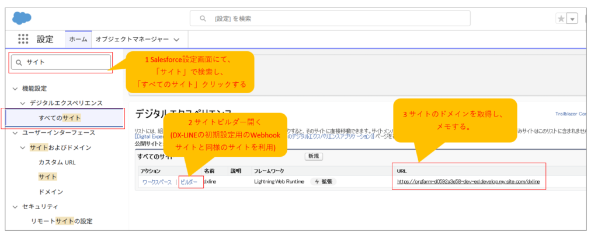Click the 拡張 lightning badge

click(324, 182)
